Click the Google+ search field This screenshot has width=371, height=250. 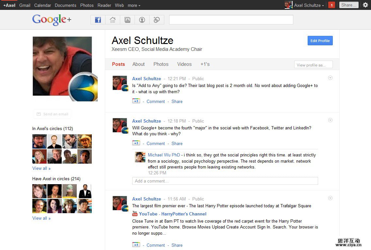(x=231, y=20)
